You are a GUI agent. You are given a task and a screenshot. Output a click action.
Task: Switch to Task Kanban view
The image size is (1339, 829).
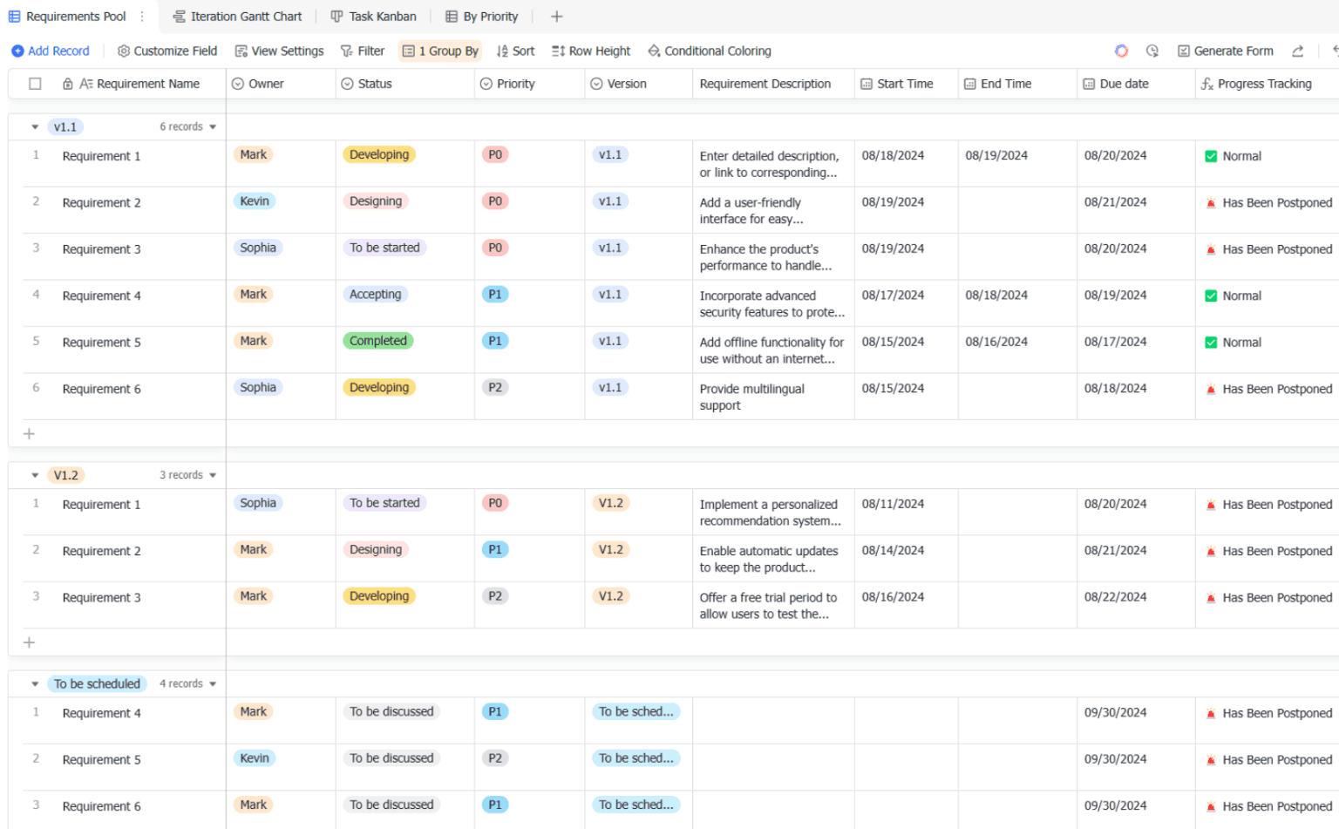tap(373, 17)
